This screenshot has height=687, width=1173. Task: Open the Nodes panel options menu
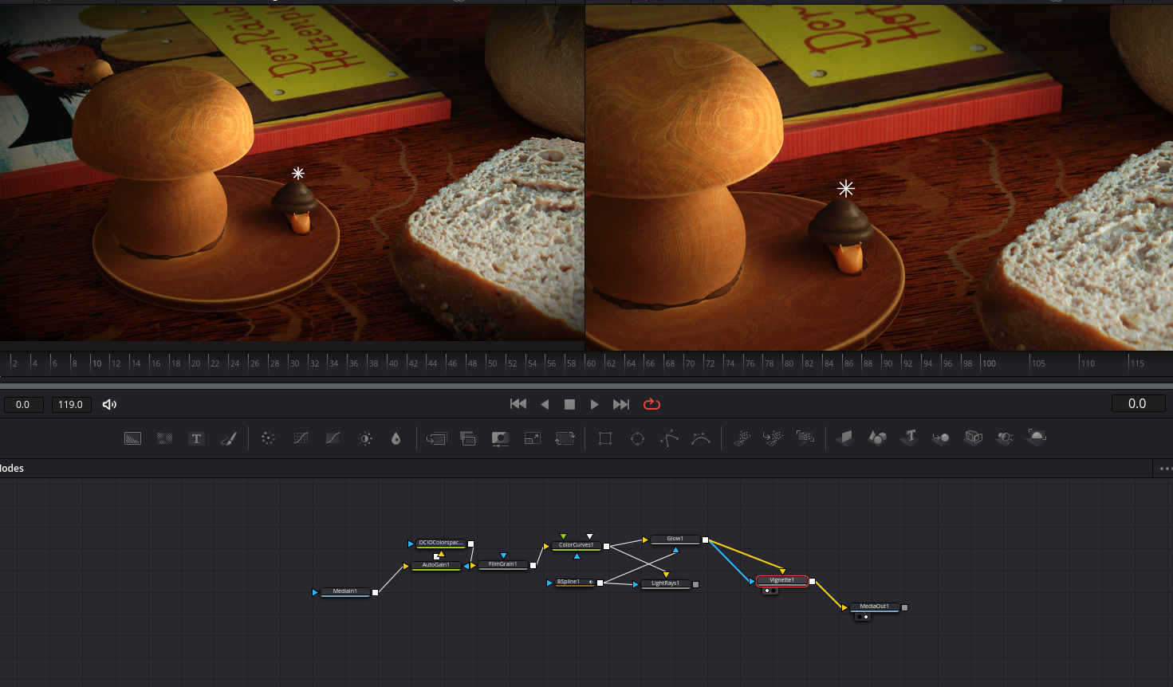1165,469
